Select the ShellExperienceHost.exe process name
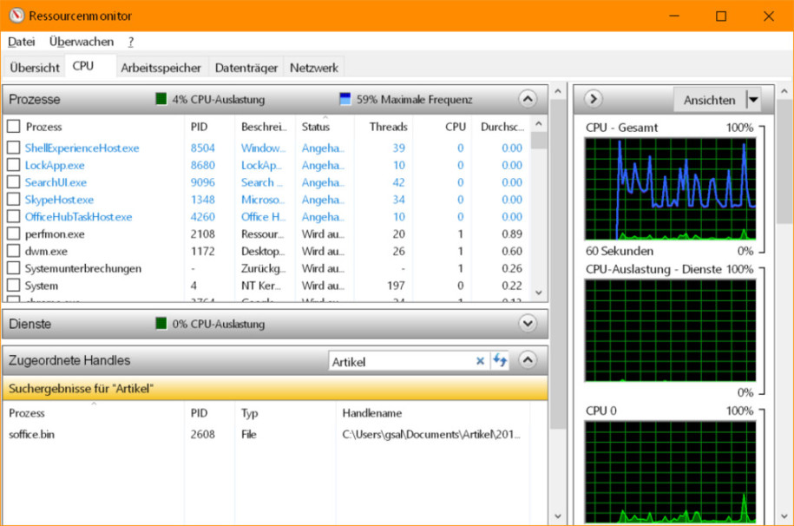The height and width of the screenshot is (526, 794). tap(82, 148)
